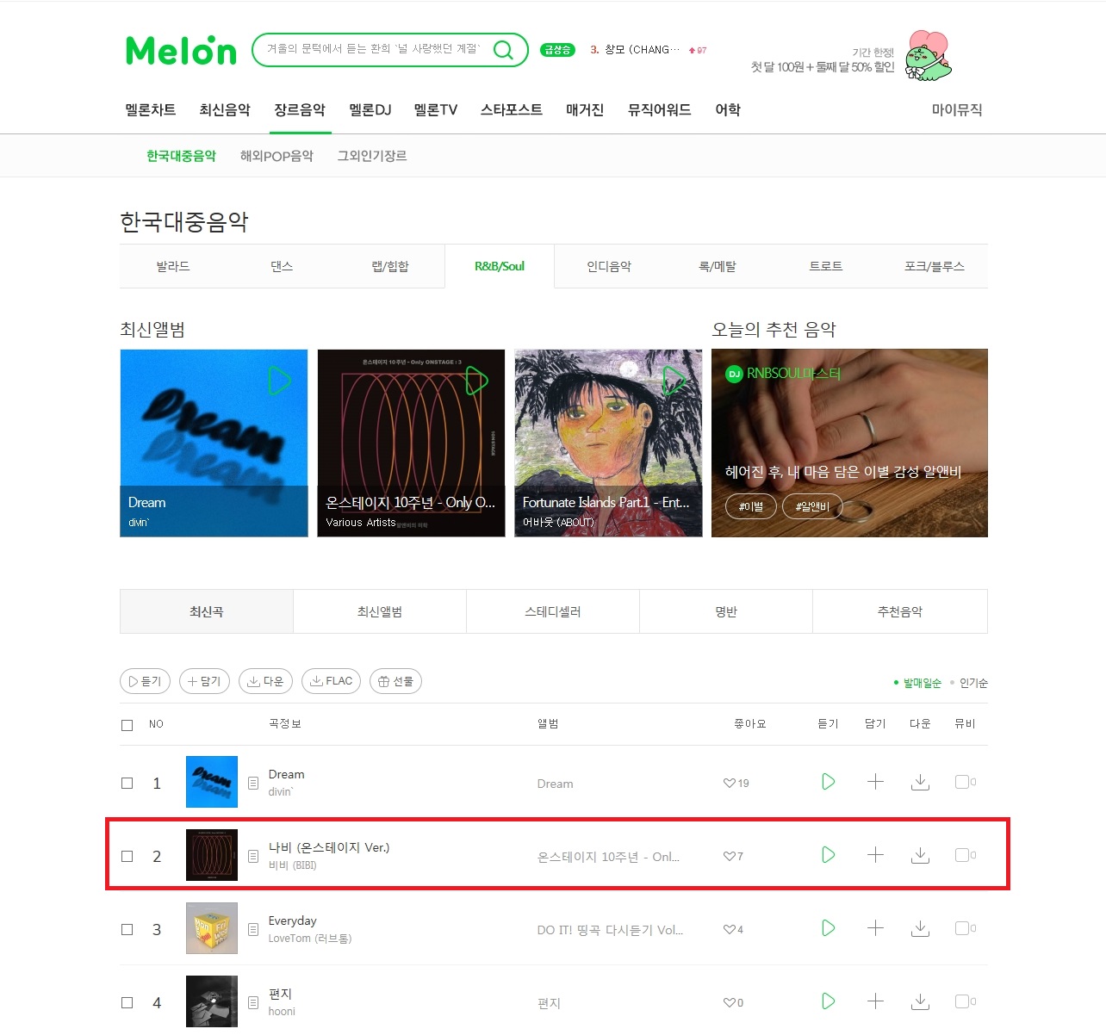This screenshot has width=1106, height=1035.
Task: Click the search magnifier icon
Action: click(503, 50)
